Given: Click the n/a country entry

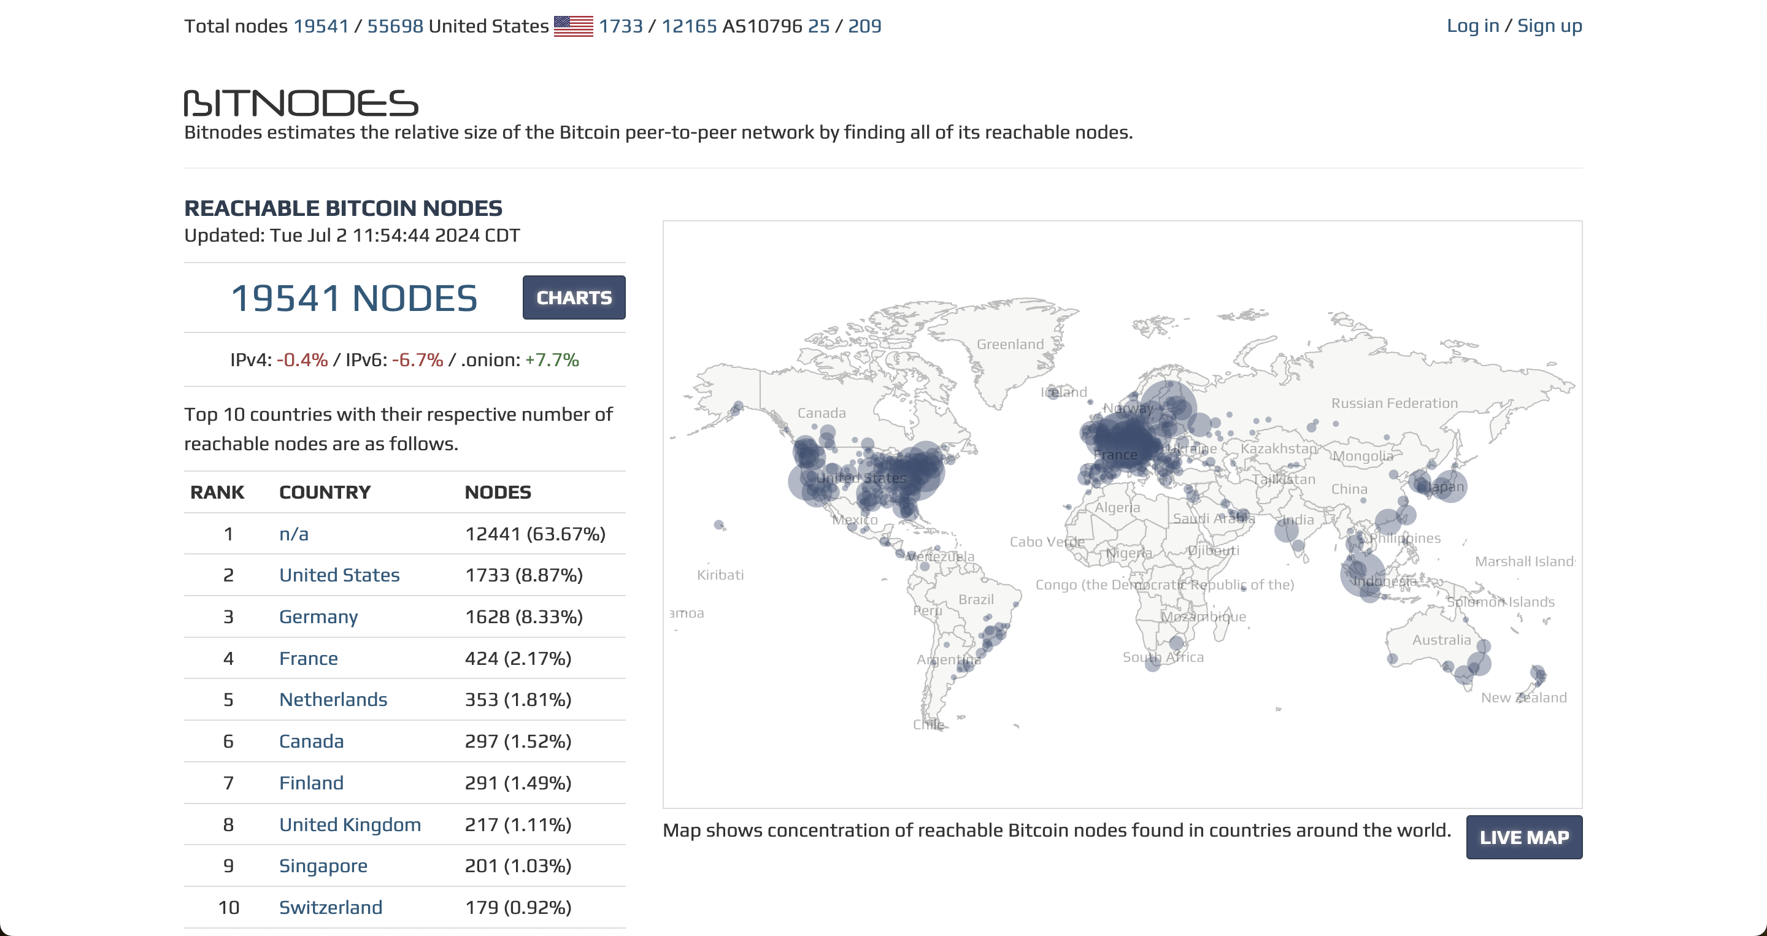Looking at the screenshot, I should [294, 534].
